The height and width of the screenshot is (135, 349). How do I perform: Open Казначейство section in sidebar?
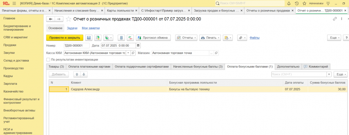tap(13, 91)
